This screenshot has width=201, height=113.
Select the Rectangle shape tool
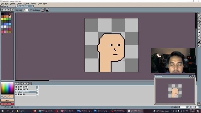[199, 39]
